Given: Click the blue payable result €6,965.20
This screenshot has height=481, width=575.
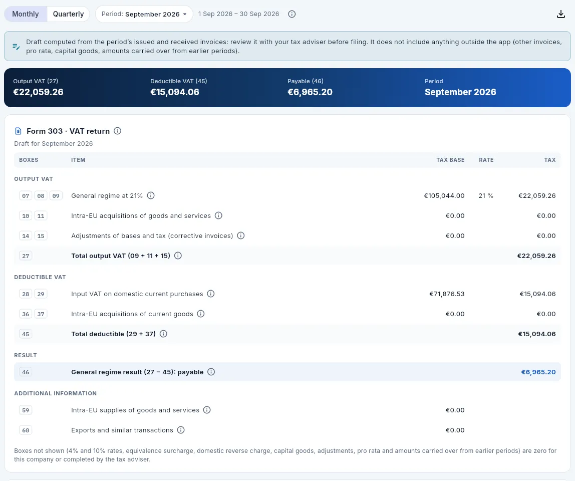Looking at the screenshot, I should pyautogui.click(x=538, y=372).
